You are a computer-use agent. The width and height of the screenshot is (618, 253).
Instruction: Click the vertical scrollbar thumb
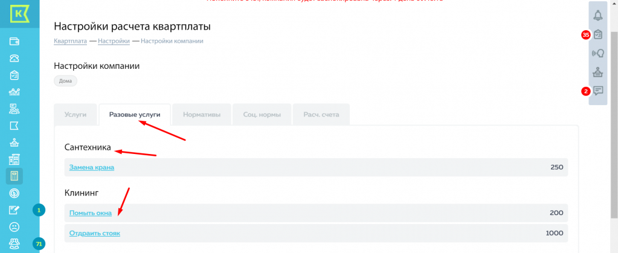click(614, 124)
